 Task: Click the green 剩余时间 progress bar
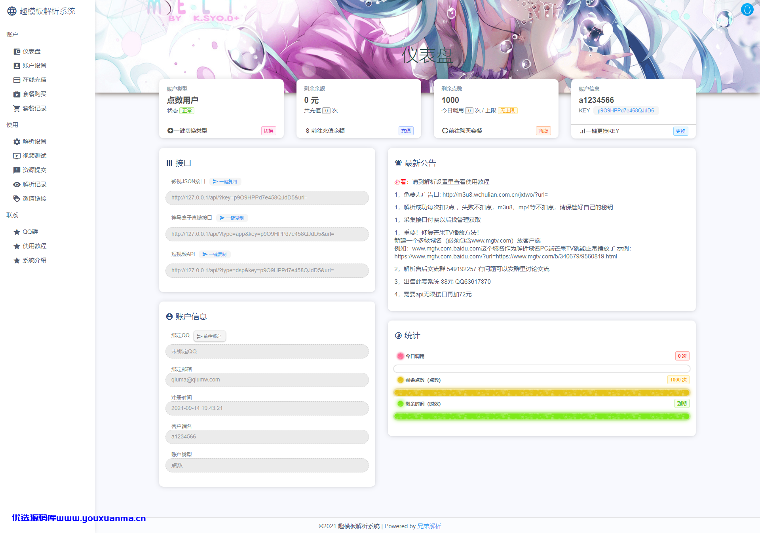tap(542, 416)
